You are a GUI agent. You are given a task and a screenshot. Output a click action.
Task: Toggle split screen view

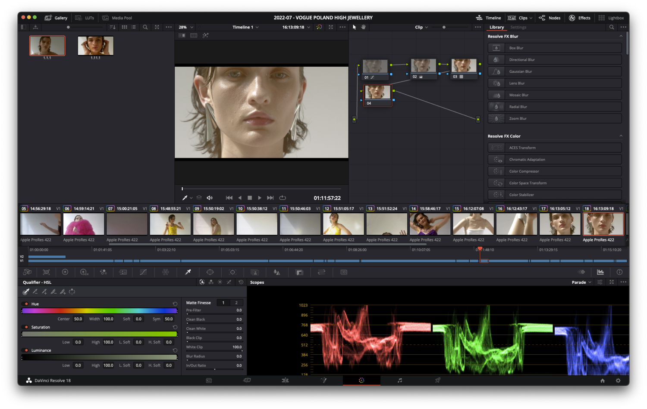(194, 36)
